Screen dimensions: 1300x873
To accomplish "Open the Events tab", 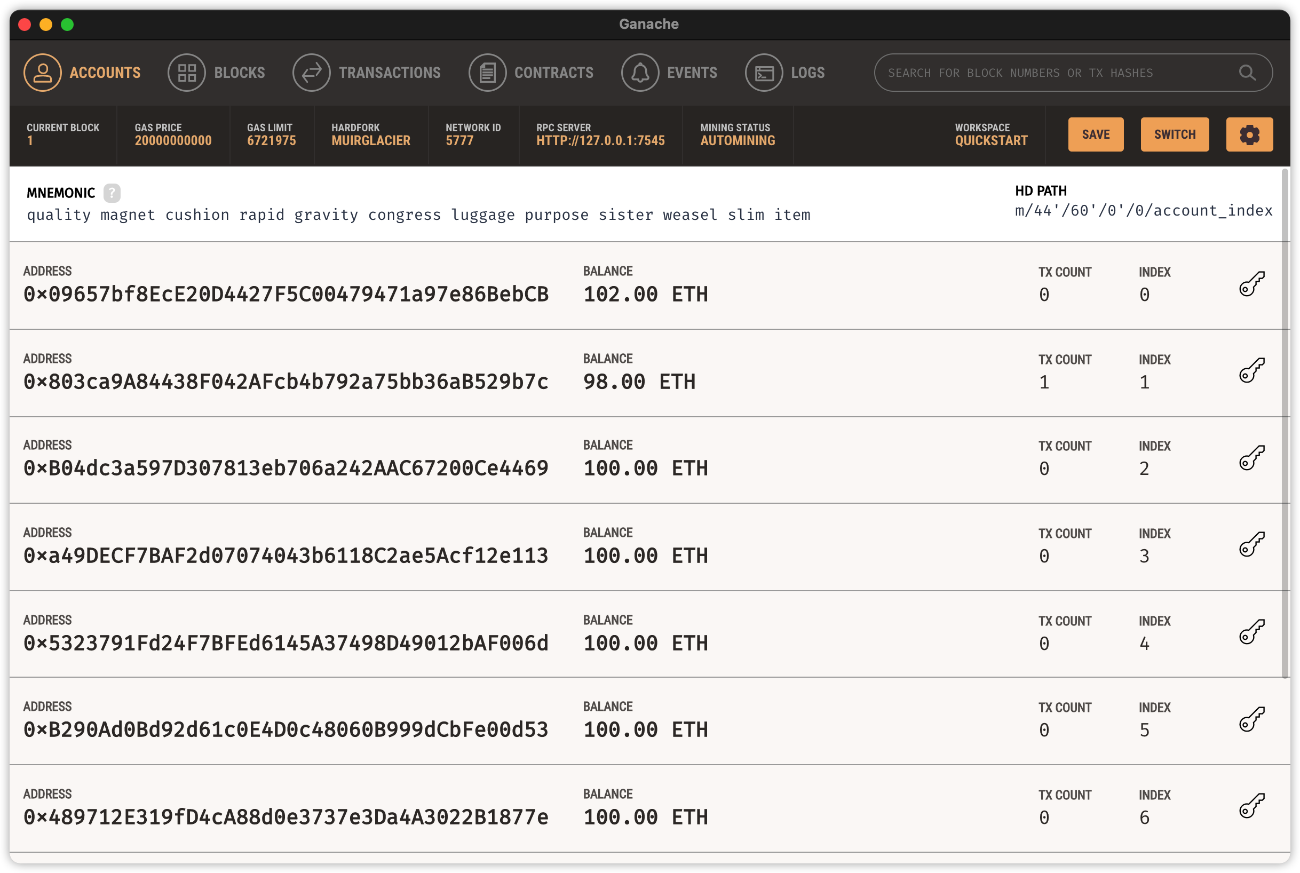I will click(669, 73).
